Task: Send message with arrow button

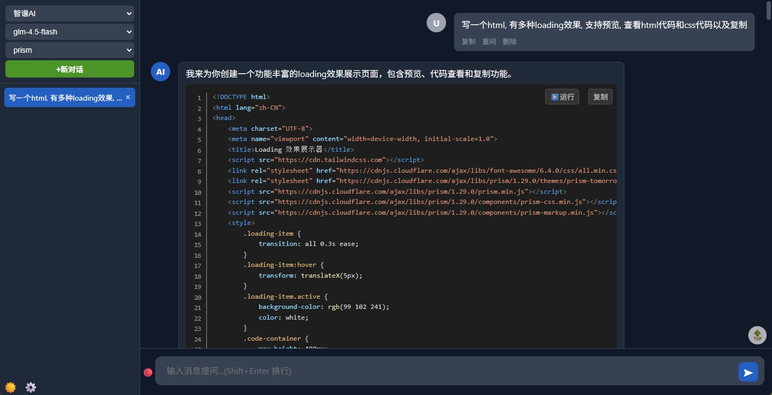Action: pos(748,372)
